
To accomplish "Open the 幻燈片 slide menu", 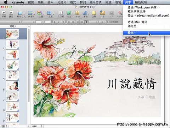I will point(62,2).
